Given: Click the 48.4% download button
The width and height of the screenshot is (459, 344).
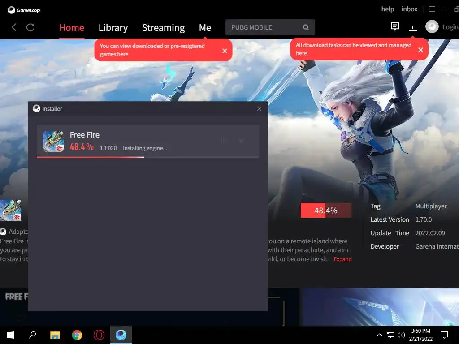Looking at the screenshot, I should tap(326, 211).
